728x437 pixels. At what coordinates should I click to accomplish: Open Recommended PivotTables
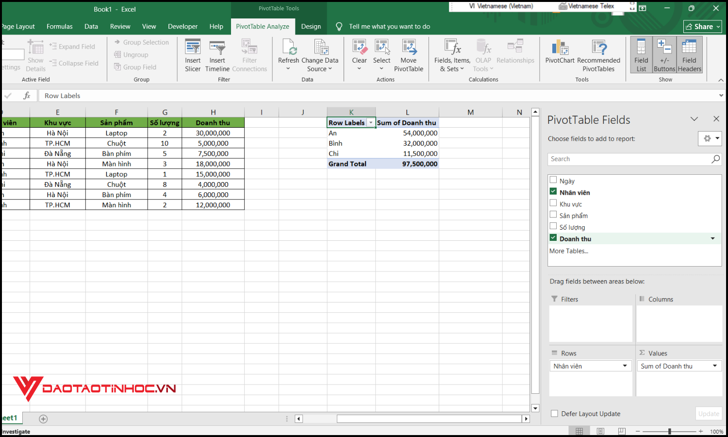pyautogui.click(x=599, y=54)
